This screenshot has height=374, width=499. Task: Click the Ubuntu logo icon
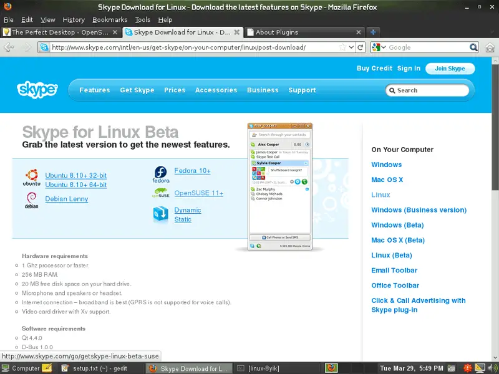pos(32,178)
